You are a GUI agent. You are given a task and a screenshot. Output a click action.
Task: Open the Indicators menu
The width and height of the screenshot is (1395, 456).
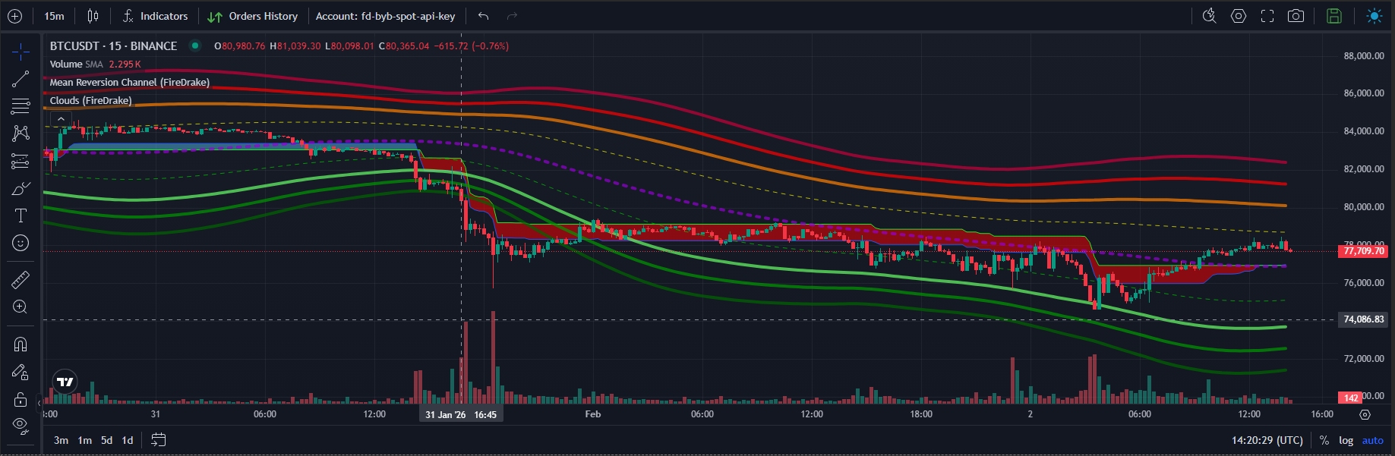[156, 16]
